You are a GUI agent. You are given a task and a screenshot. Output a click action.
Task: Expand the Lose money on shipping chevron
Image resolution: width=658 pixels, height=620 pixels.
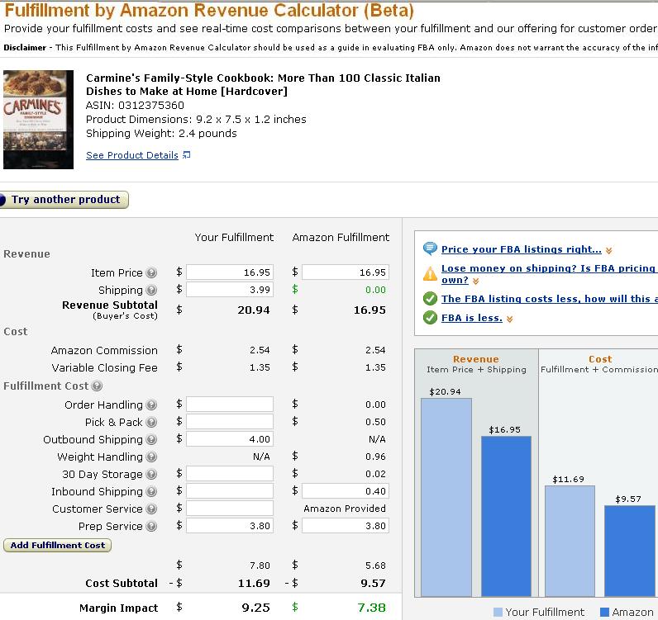click(x=475, y=281)
